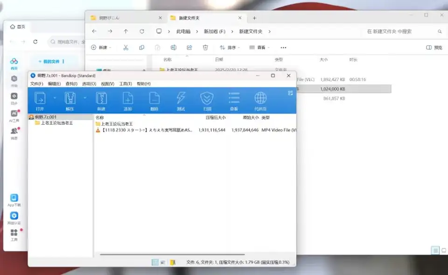This screenshot has height=275, width=448.
Task: Open dropdown arrow next to 解压 in Bandizip
Action: 85,98
